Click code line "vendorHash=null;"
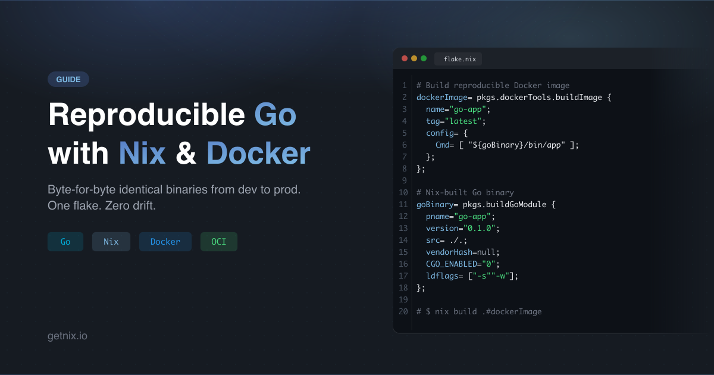 coord(463,252)
